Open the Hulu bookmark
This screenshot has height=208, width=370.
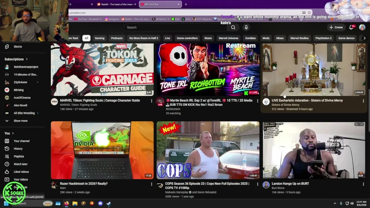coord(186,19)
